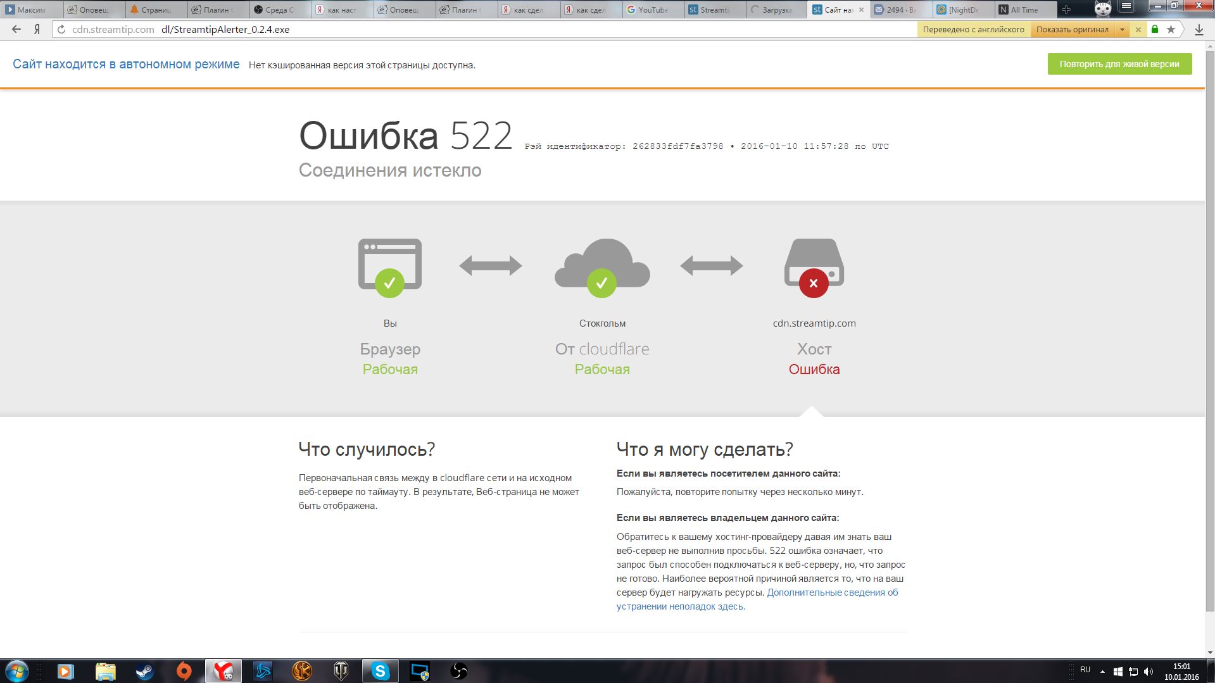Click the 'cloudflare' link in 'Что случилось?' text

(x=462, y=478)
